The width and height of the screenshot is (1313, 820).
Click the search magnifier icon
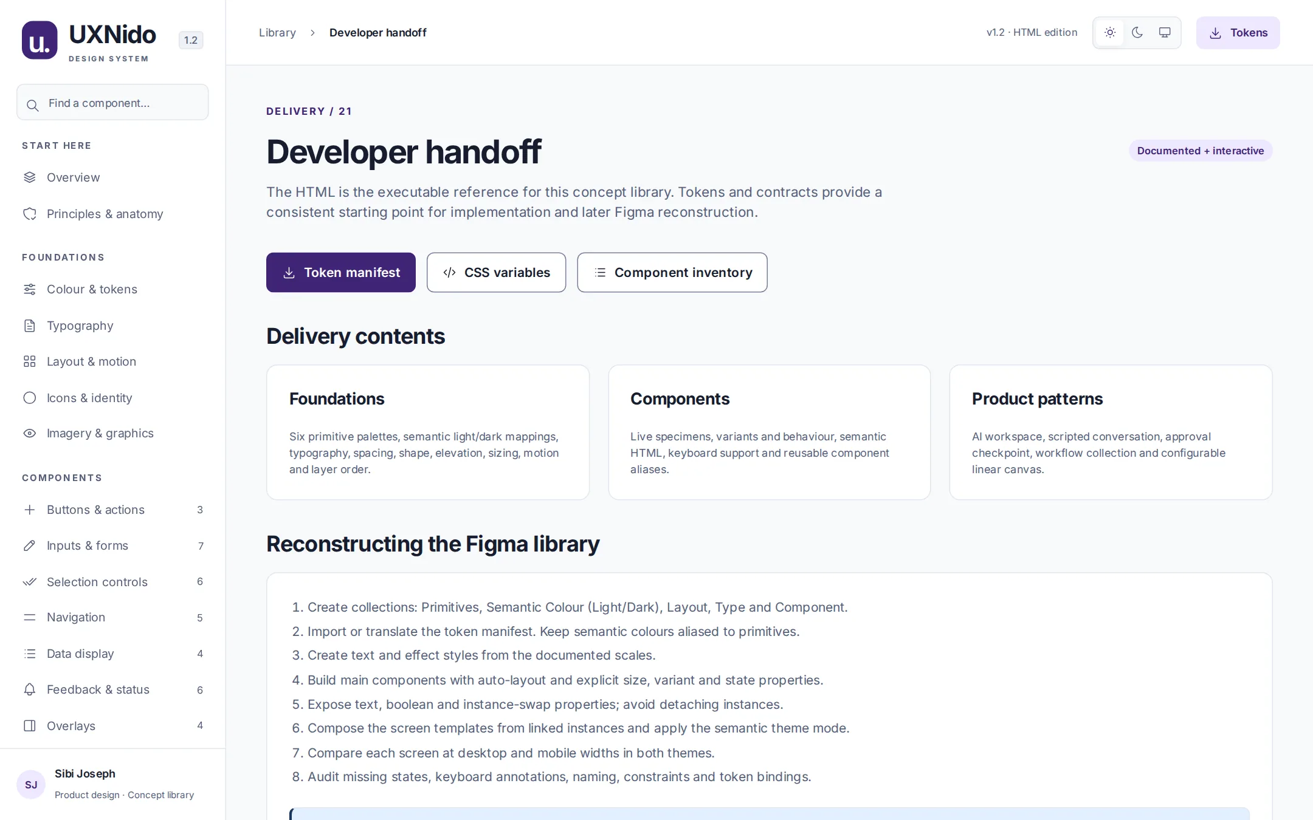click(33, 105)
